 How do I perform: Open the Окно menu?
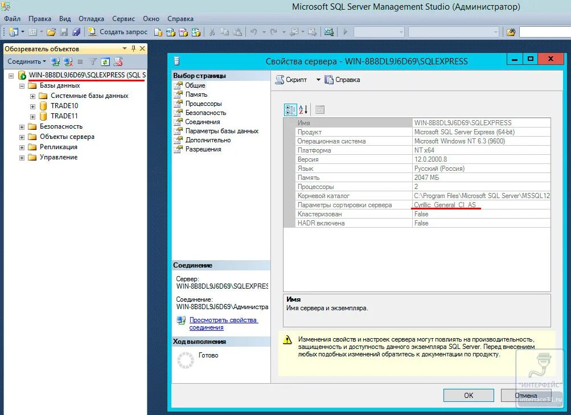pos(151,19)
